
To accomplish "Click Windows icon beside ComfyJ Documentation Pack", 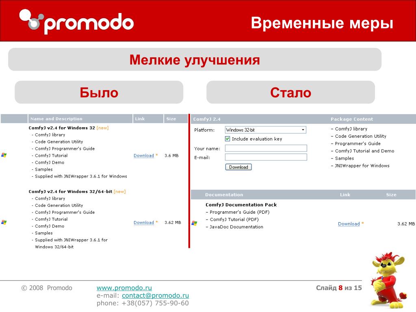I will (194, 223).
